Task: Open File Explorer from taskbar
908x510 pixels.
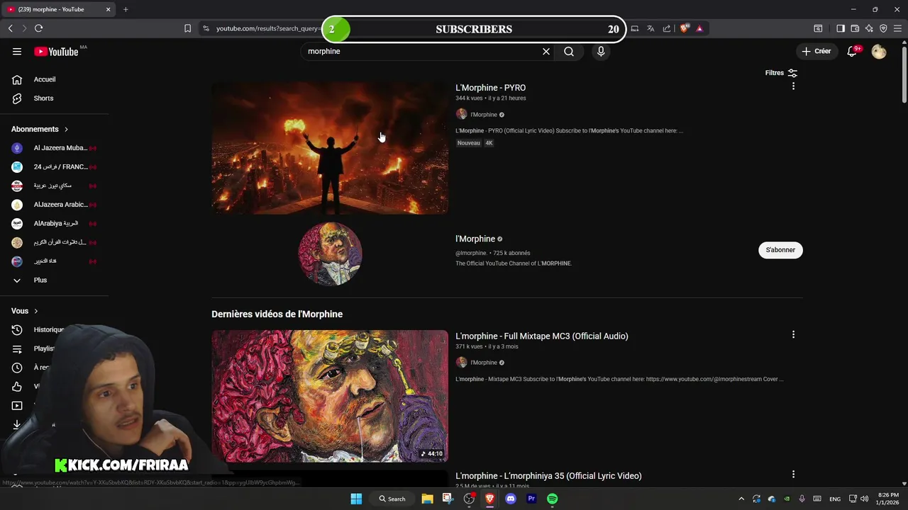Action: tap(427, 499)
